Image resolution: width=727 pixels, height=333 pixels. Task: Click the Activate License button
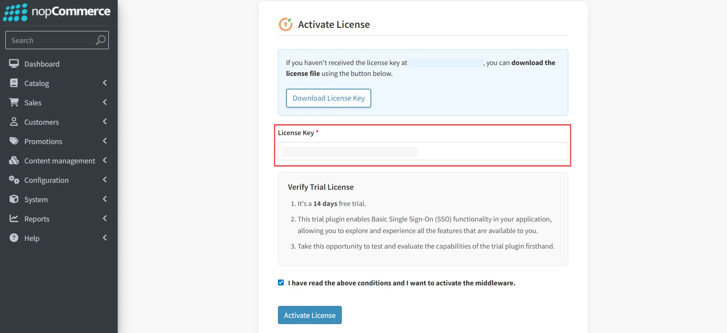pos(310,315)
